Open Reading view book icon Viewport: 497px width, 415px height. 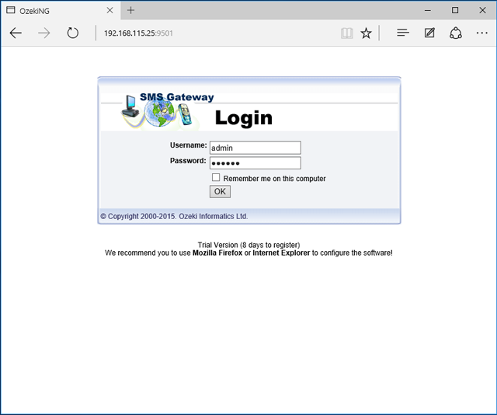347,33
